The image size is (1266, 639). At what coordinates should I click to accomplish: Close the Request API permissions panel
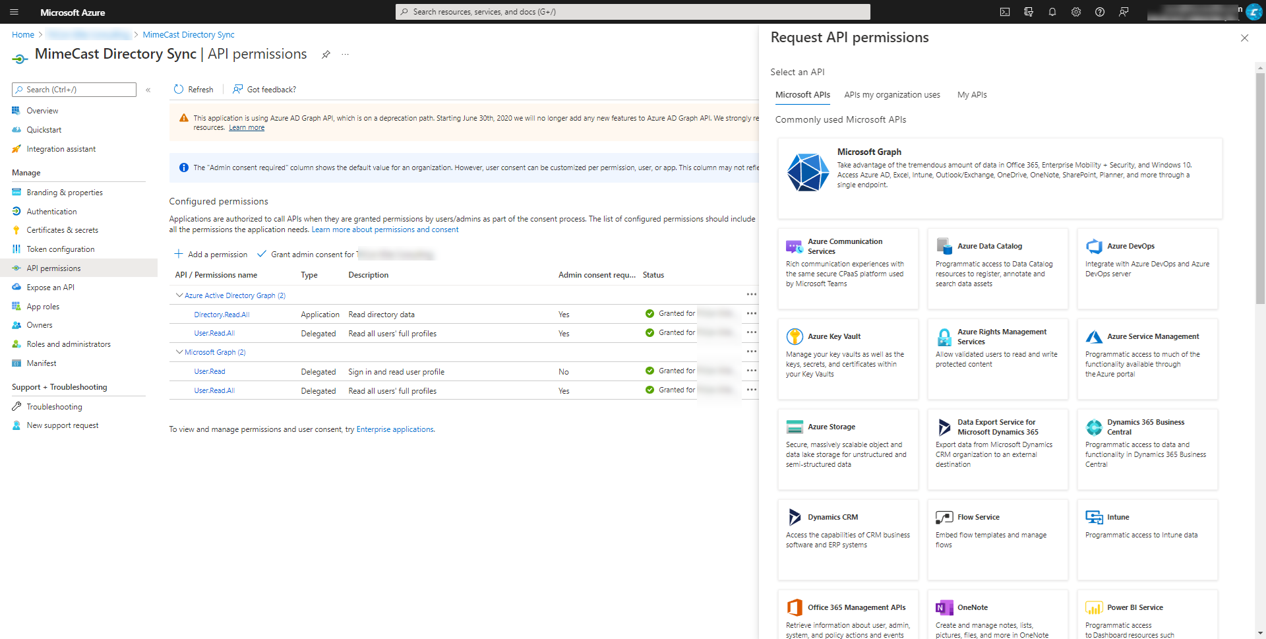click(1244, 38)
